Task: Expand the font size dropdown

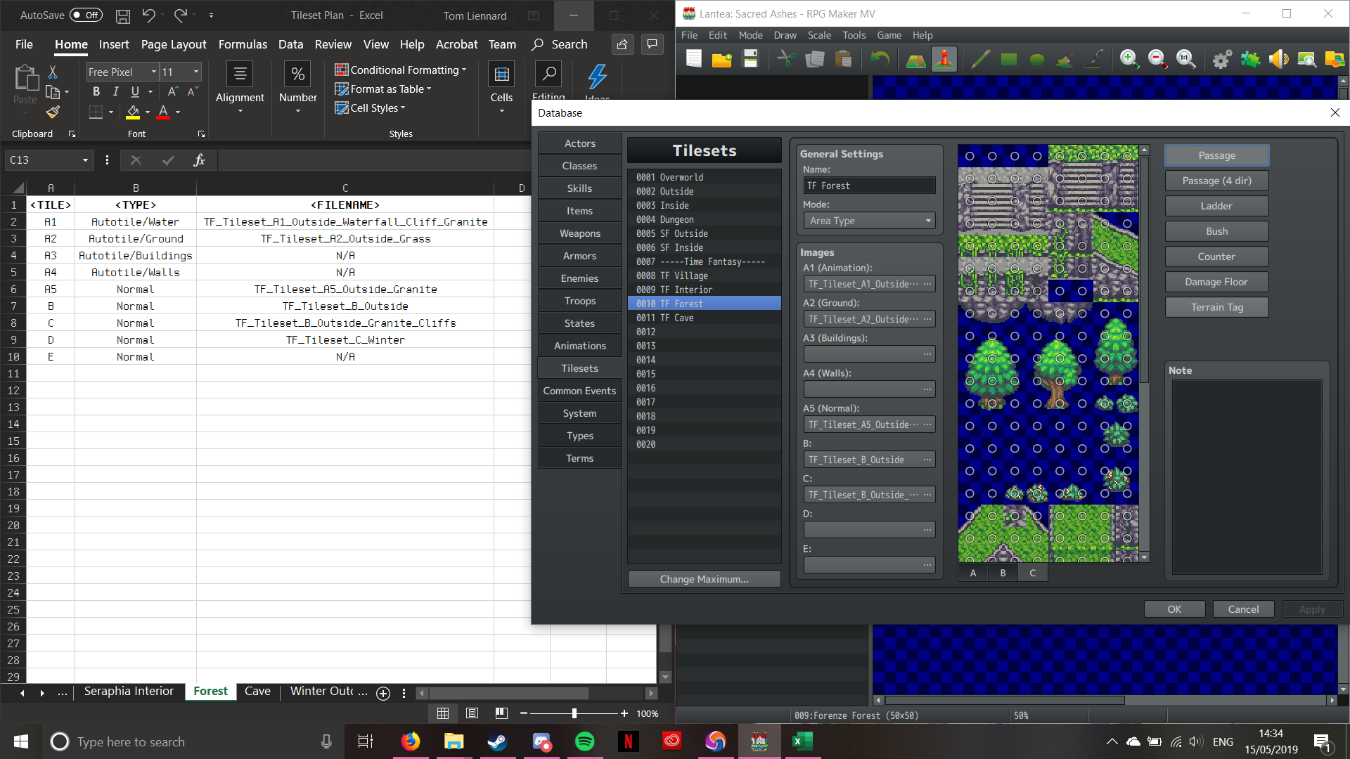Action: (x=196, y=72)
